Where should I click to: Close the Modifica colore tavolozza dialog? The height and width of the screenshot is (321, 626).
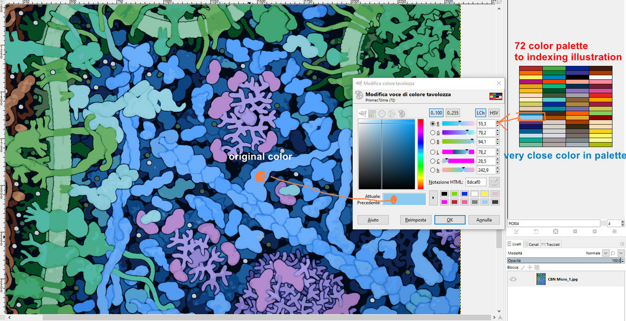[499, 83]
